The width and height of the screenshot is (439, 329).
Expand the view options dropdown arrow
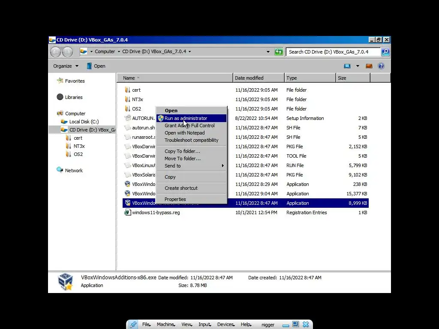click(358, 66)
